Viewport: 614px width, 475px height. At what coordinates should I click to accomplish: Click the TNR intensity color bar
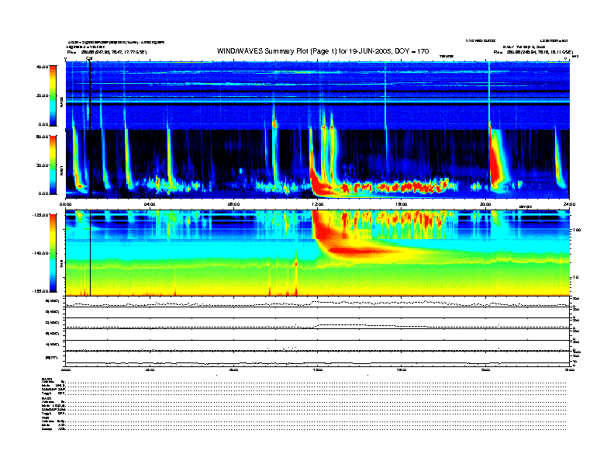pyautogui.click(x=53, y=253)
